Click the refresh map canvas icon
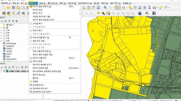Image resolution: width=181 pixels, height=101 pixels. (x=98, y=8)
